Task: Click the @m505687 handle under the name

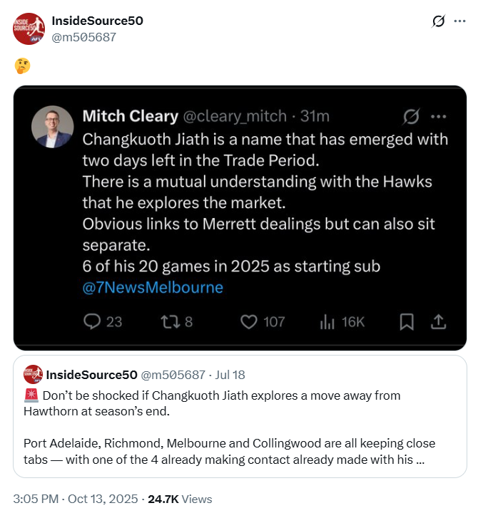Action: point(83,36)
